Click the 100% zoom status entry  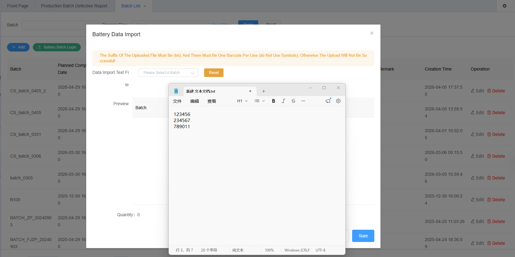pos(269,250)
